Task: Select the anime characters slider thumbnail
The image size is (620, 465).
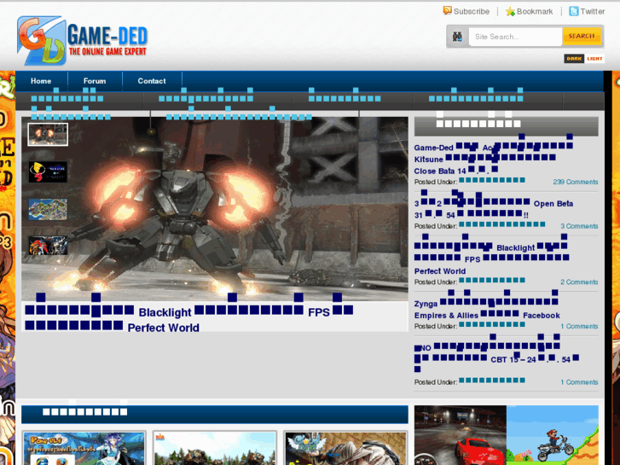Action: [48, 246]
